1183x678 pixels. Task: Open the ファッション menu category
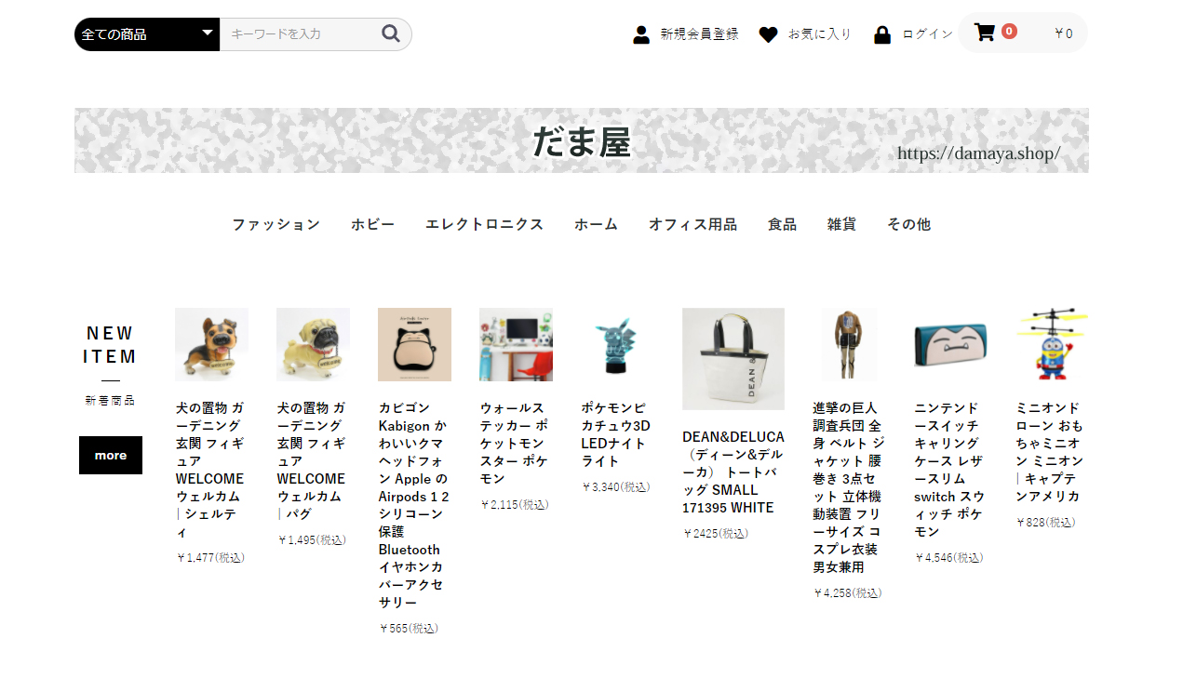coord(276,224)
